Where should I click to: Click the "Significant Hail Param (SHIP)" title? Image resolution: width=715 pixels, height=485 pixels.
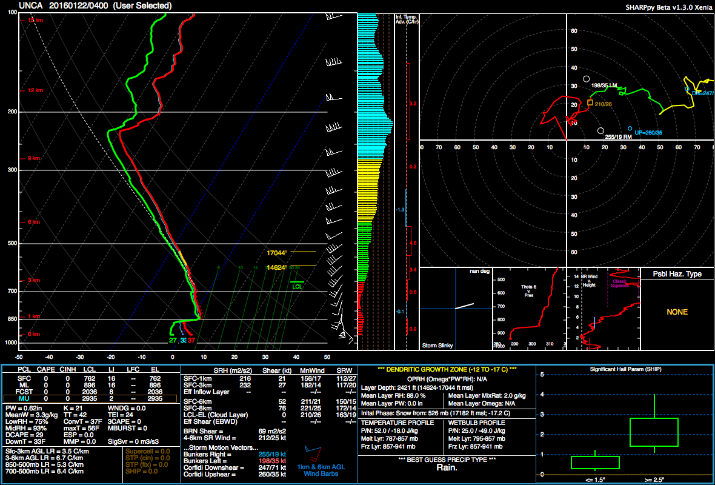(x=625, y=369)
